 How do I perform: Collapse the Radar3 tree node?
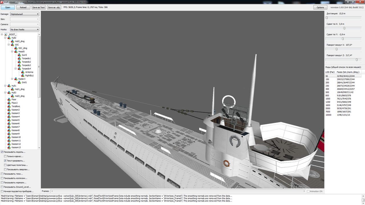click(x=12, y=79)
